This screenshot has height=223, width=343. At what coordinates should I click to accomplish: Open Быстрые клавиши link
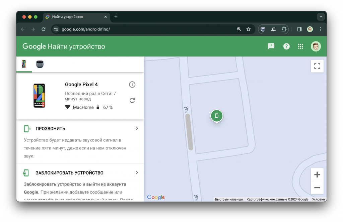tap(228, 199)
